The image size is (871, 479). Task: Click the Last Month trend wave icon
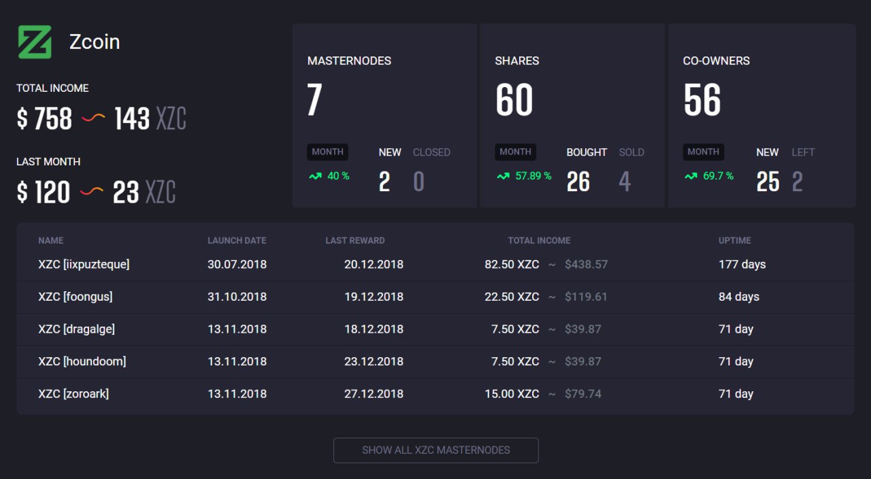[x=92, y=192]
